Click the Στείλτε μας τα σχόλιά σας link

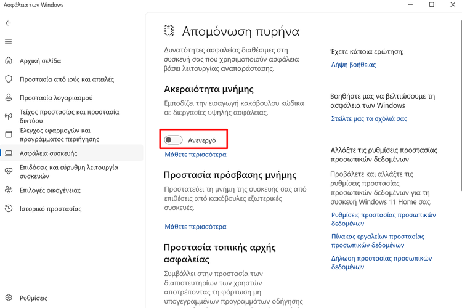369,118
